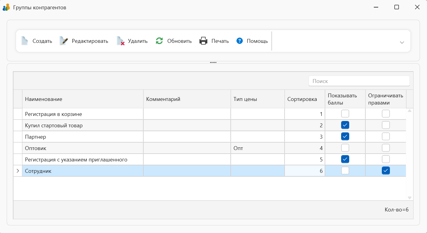This screenshot has width=427, height=233.
Task: Uncheck Ограничивать правами for Сотрудник
Action: pyautogui.click(x=386, y=171)
